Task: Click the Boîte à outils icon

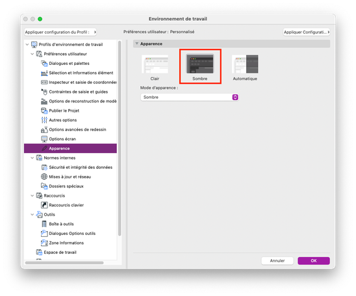Action: pos(44,224)
